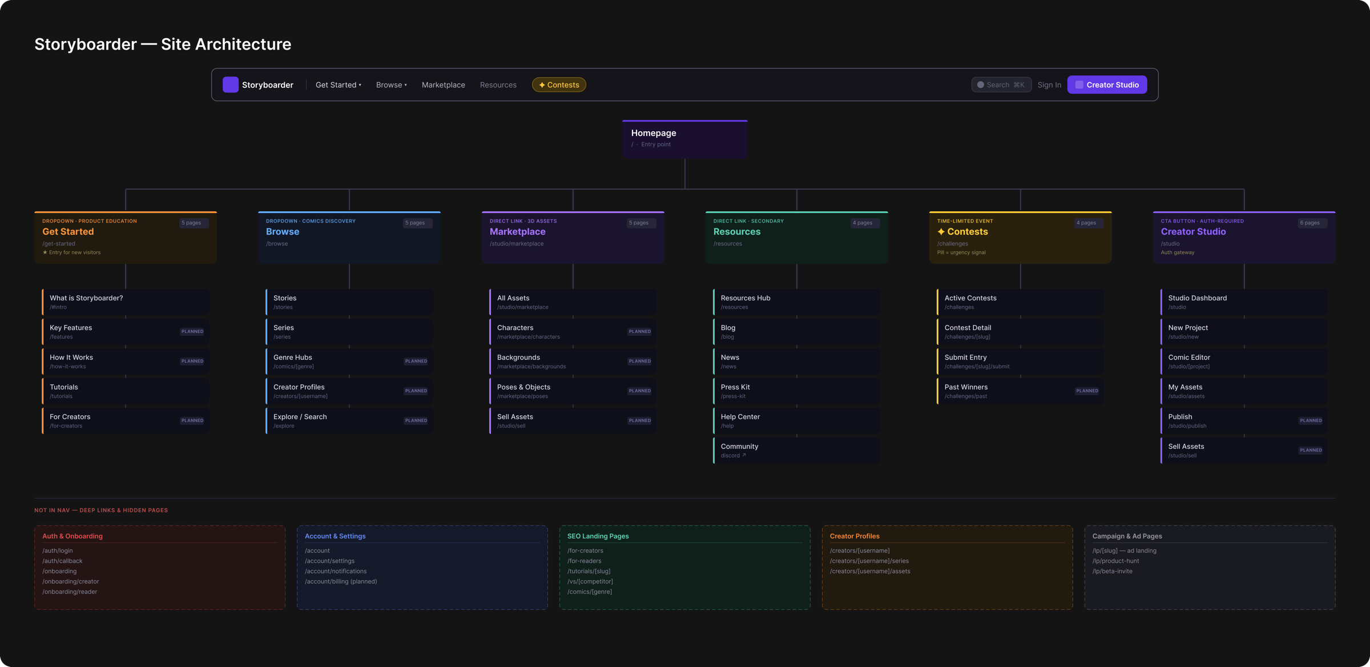Open the Tutorials page node
This screenshot has height=667, width=1370.
tap(126, 391)
